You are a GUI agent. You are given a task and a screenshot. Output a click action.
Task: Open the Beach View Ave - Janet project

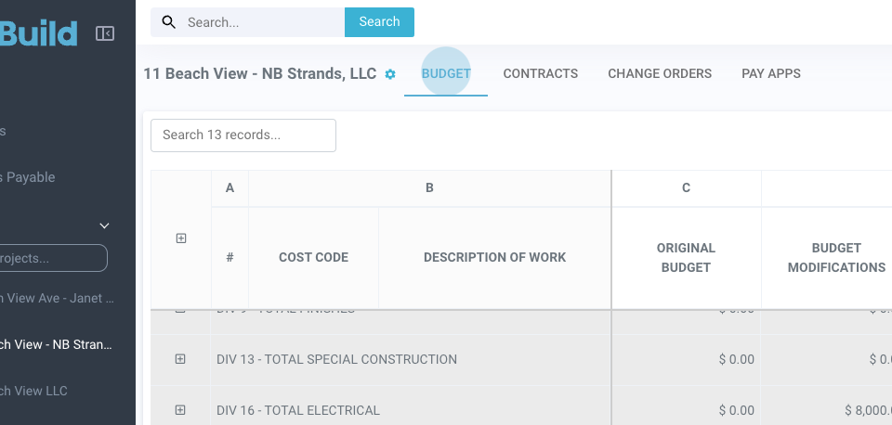coord(56,298)
